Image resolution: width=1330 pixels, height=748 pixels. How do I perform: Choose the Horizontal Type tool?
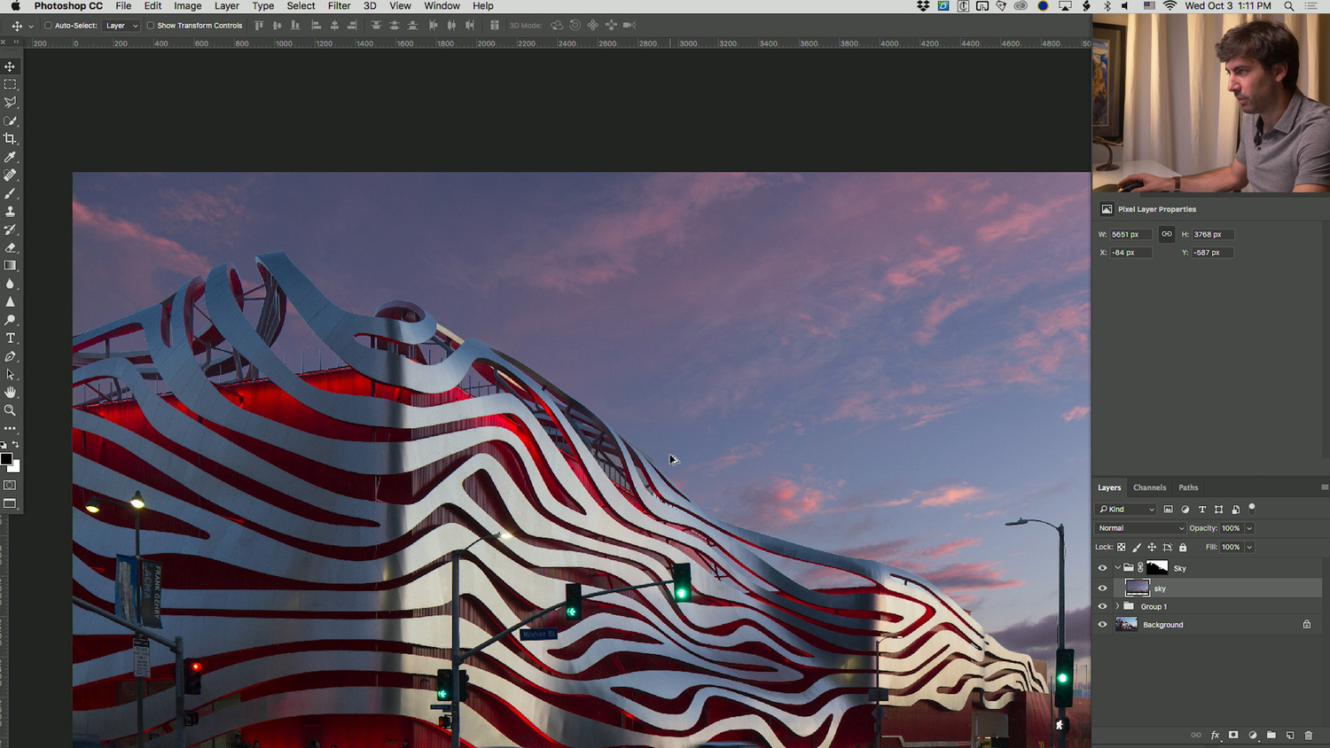10,339
